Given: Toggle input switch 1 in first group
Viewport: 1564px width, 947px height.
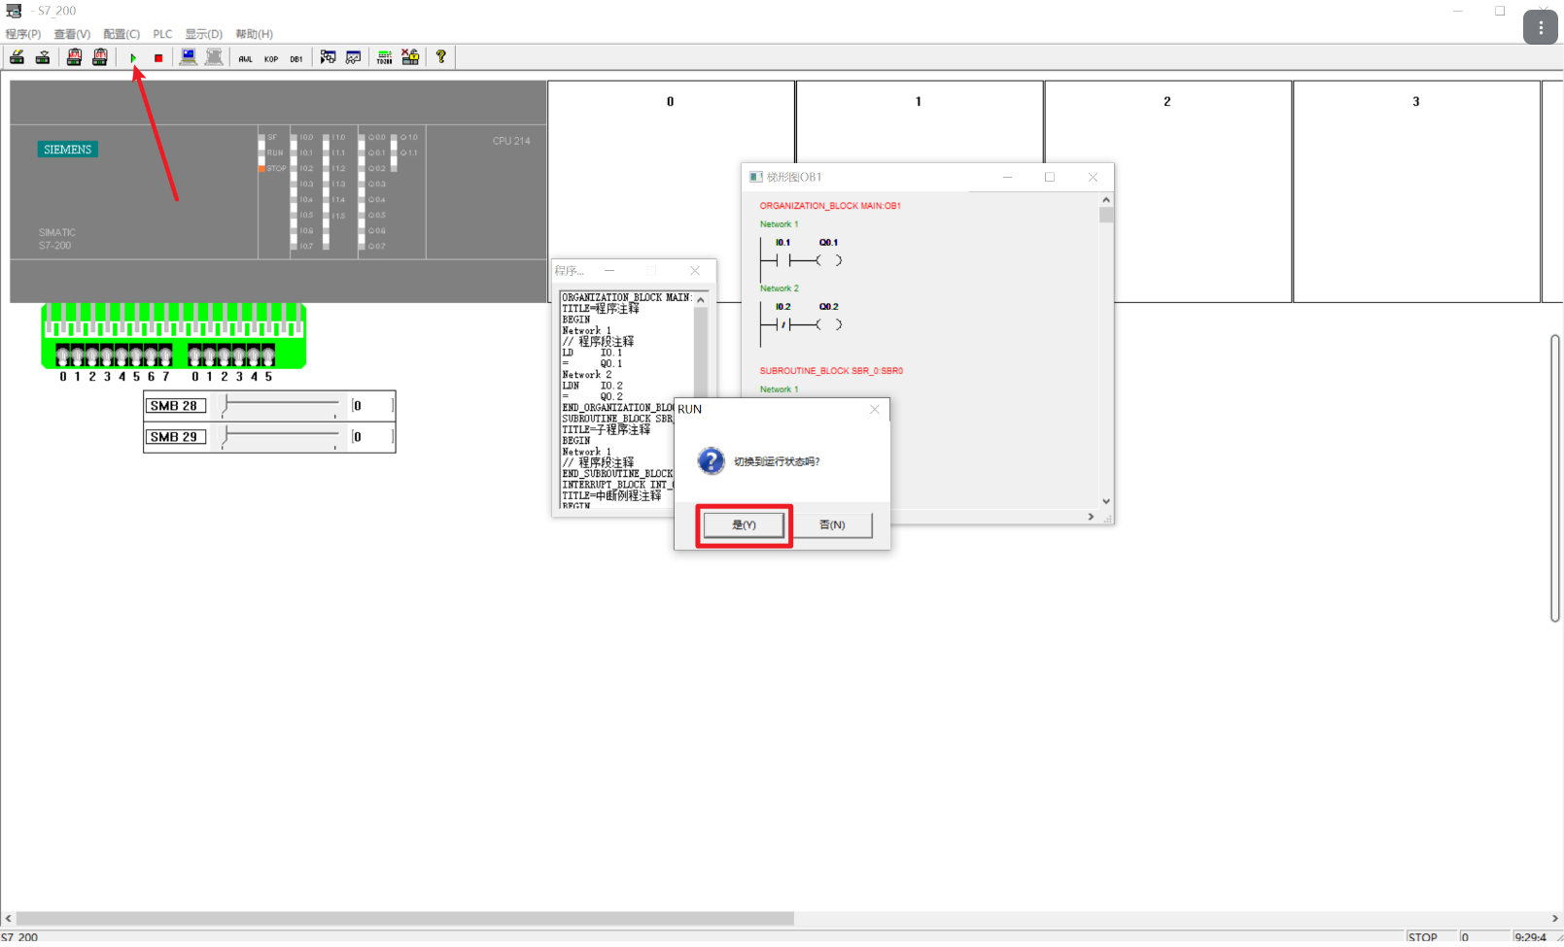Looking at the screenshot, I should (x=78, y=355).
